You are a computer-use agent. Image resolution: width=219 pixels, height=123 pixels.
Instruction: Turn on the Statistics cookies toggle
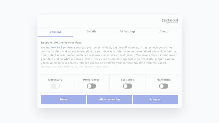tap(127, 86)
